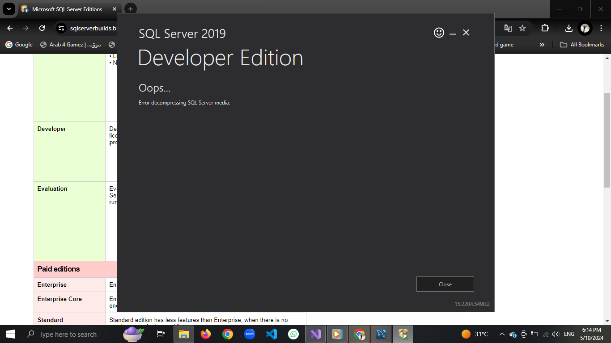Click the sqlserverbuilds address bar

click(x=93, y=28)
